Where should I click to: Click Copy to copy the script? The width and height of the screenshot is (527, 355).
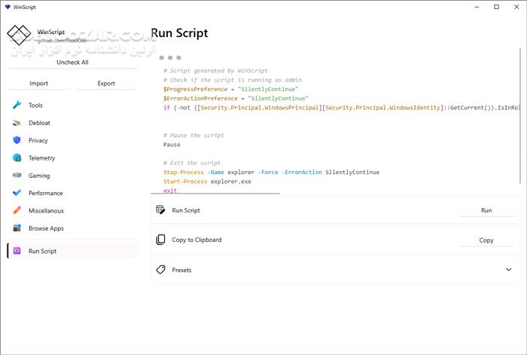pyautogui.click(x=486, y=240)
